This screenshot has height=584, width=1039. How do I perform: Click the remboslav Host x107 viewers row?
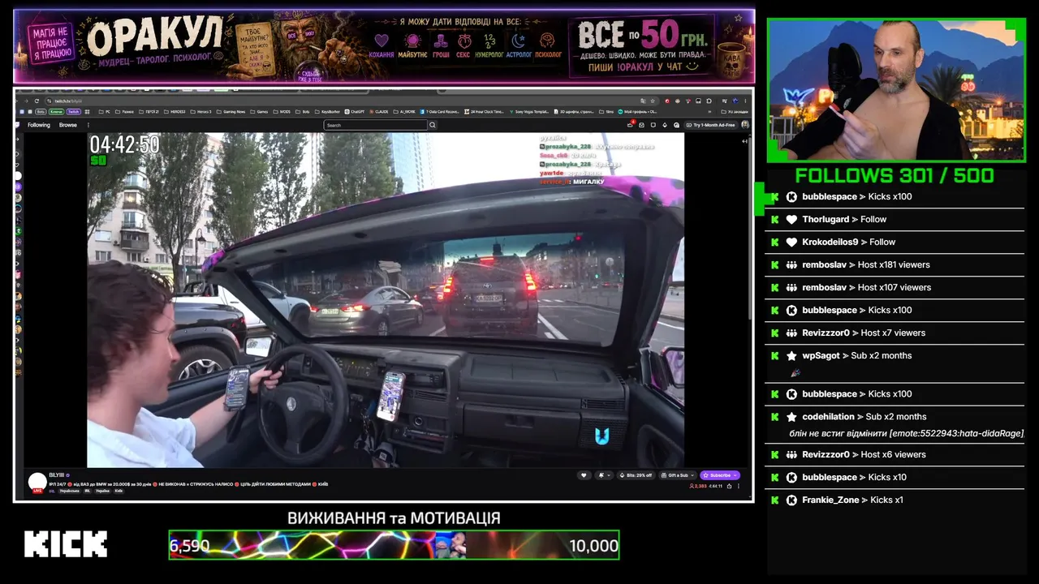click(894, 287)
